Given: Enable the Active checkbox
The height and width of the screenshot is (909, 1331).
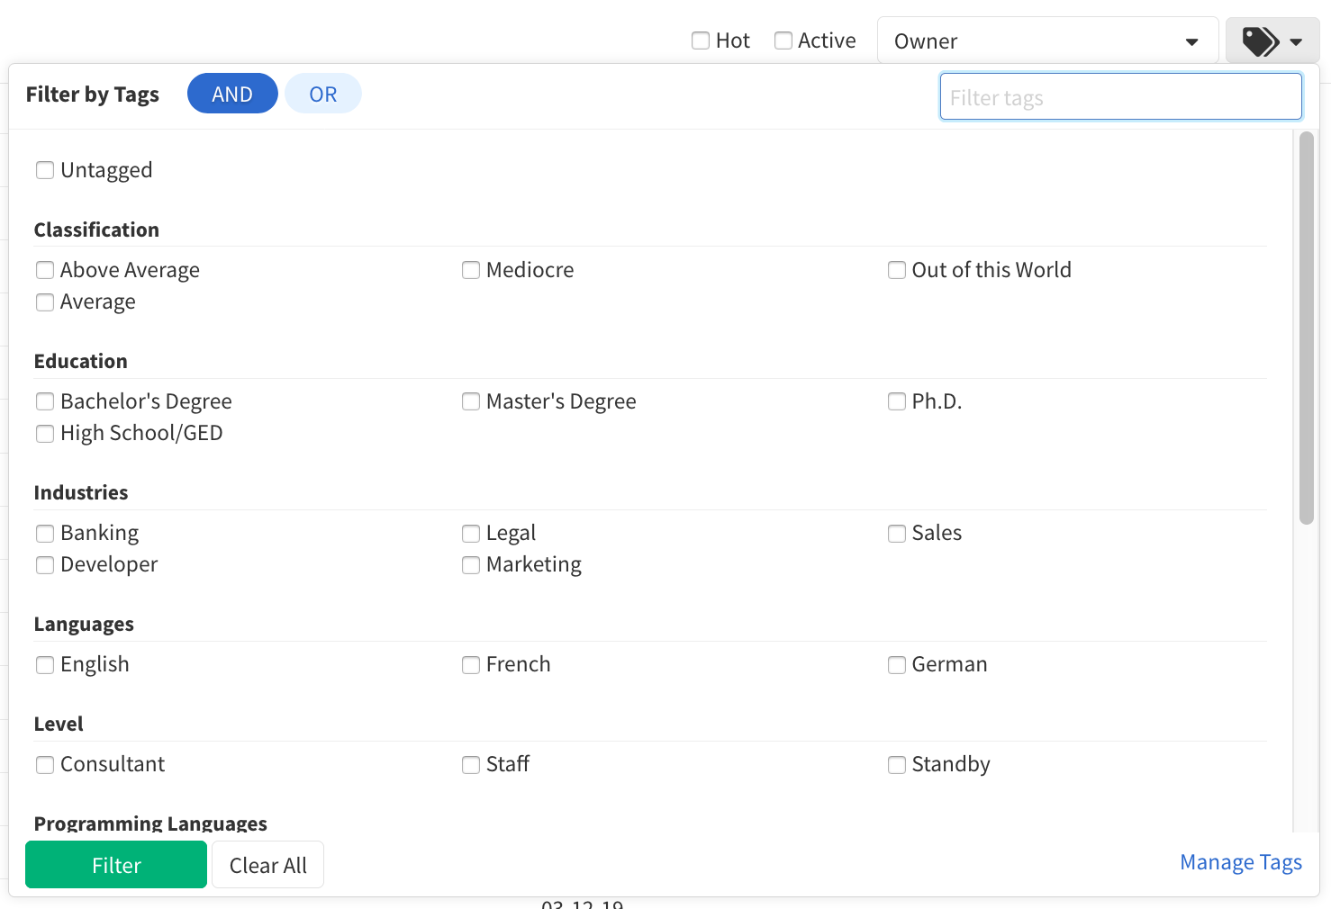Looking at the screenshot, I should tap(782, 40).
